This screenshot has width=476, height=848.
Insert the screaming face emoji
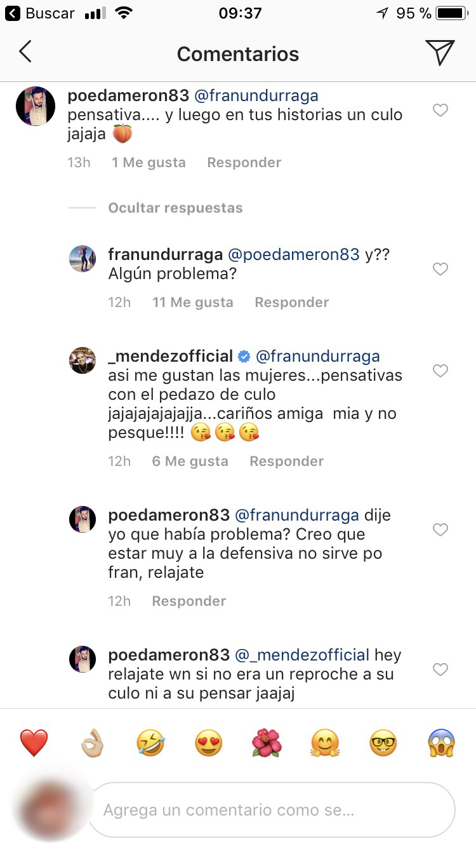(442, 742)
